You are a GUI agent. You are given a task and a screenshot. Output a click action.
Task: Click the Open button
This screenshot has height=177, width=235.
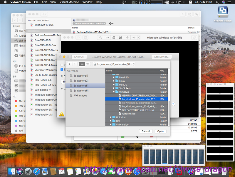(160, 131)
